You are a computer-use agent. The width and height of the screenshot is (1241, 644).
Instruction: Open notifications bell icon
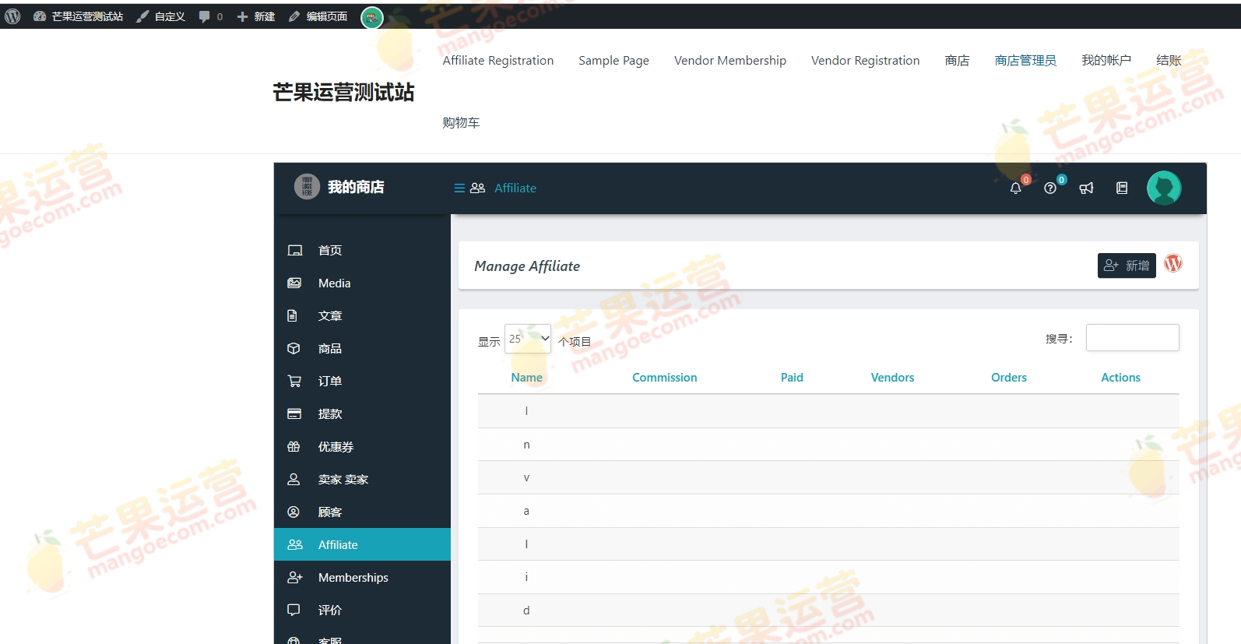(x=1015, y=188)
